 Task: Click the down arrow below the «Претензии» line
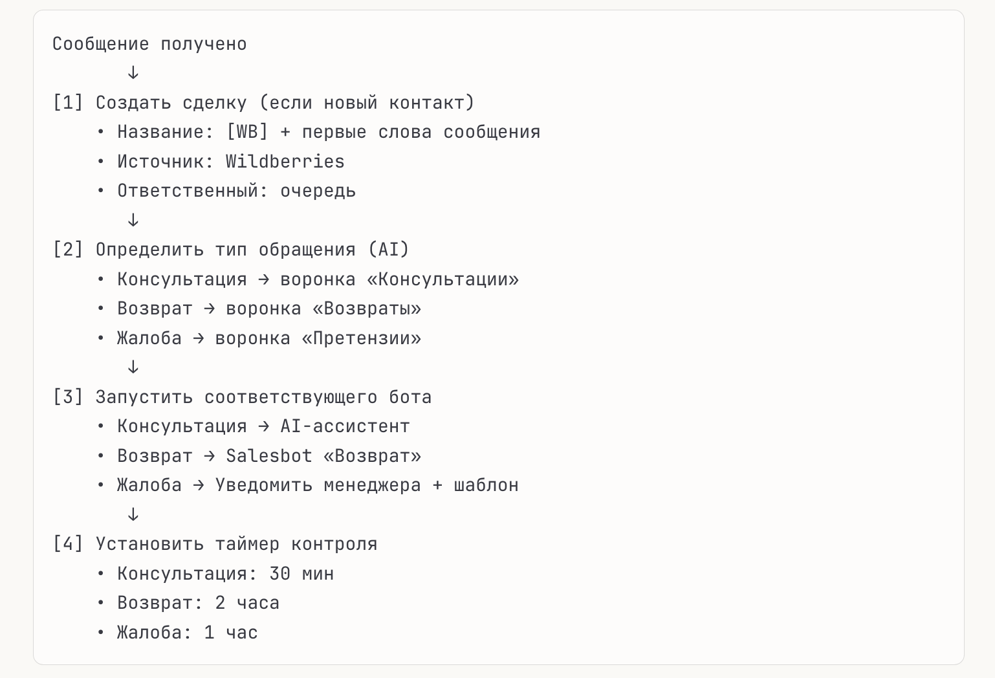coord(133,367)
